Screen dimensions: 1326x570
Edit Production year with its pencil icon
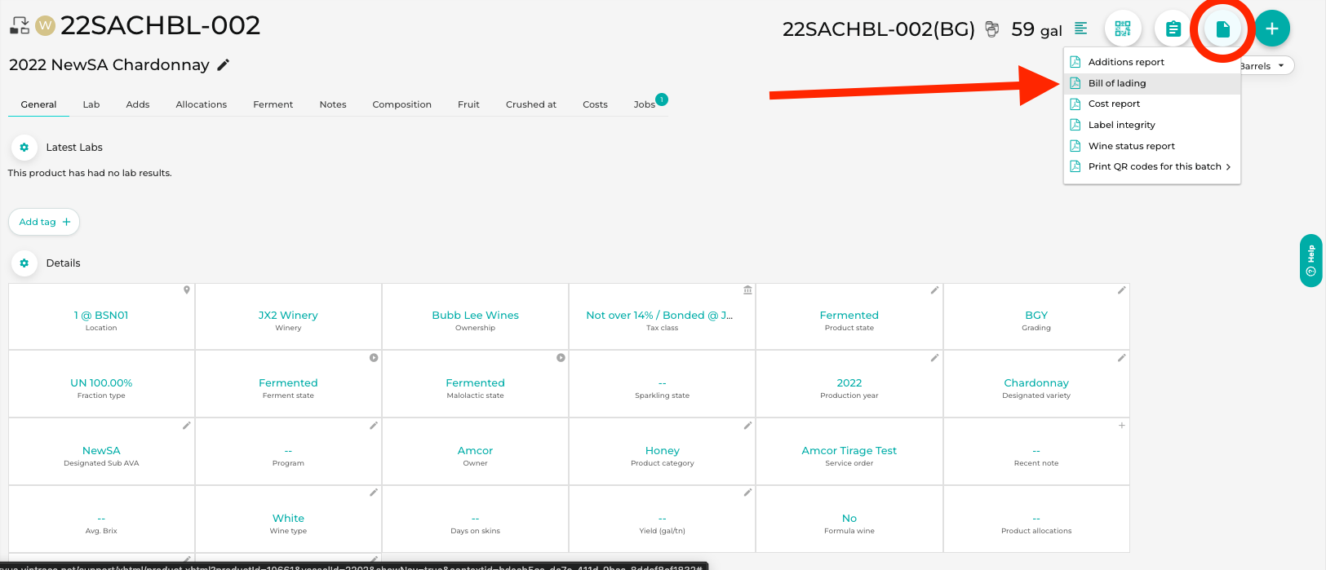(934, 358)
